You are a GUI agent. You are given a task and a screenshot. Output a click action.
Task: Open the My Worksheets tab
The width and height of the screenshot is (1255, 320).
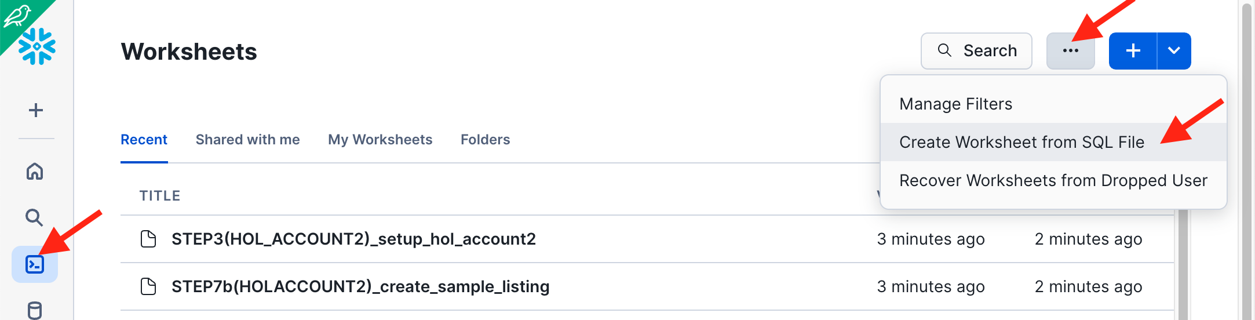(x=380, y=140)
